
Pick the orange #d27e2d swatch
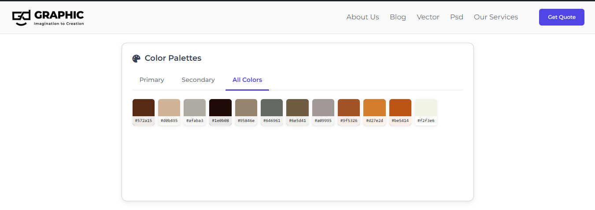(374, 112)
